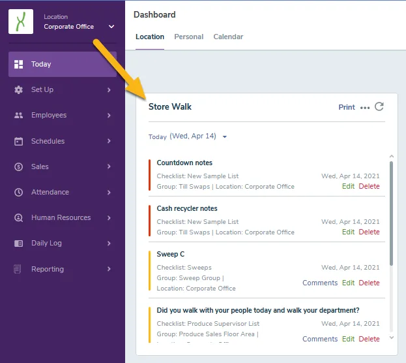Click 'Checklist: Produce Supervisor List' text
Screen dimensions: 406x363
coord(208,324)
